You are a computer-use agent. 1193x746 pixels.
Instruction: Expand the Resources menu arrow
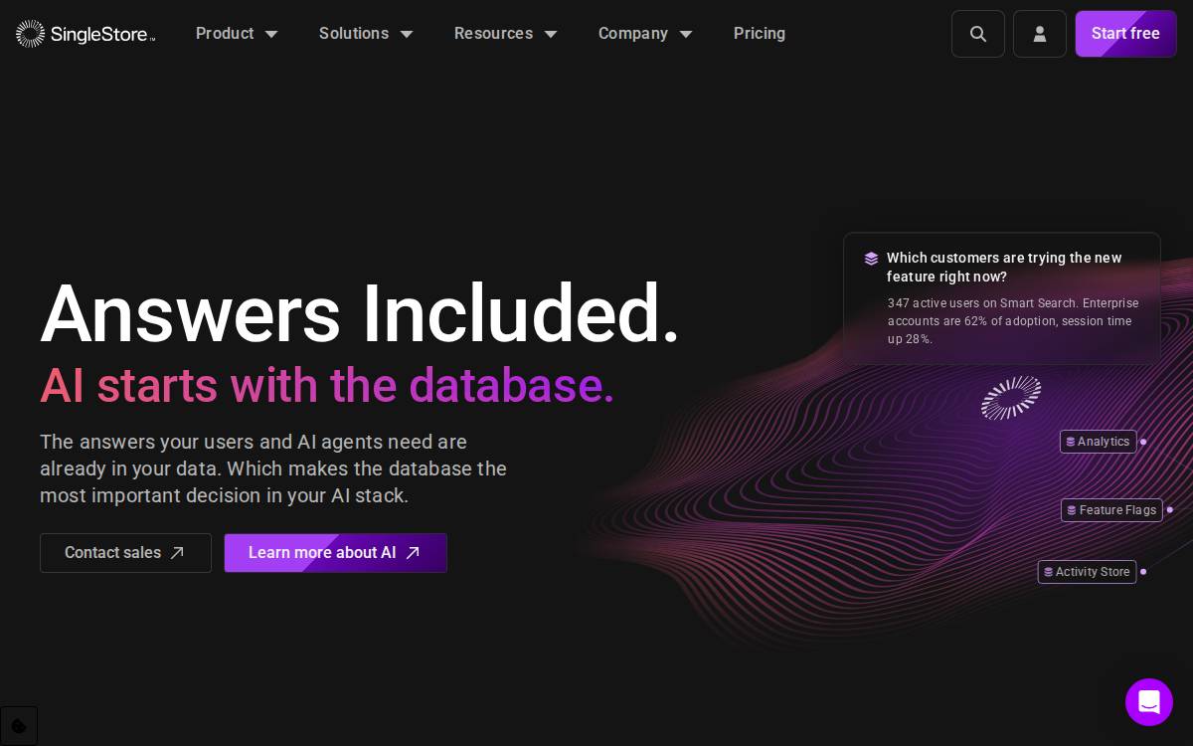click(551, 34)
